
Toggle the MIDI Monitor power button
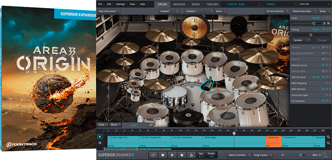click(323, 89)
